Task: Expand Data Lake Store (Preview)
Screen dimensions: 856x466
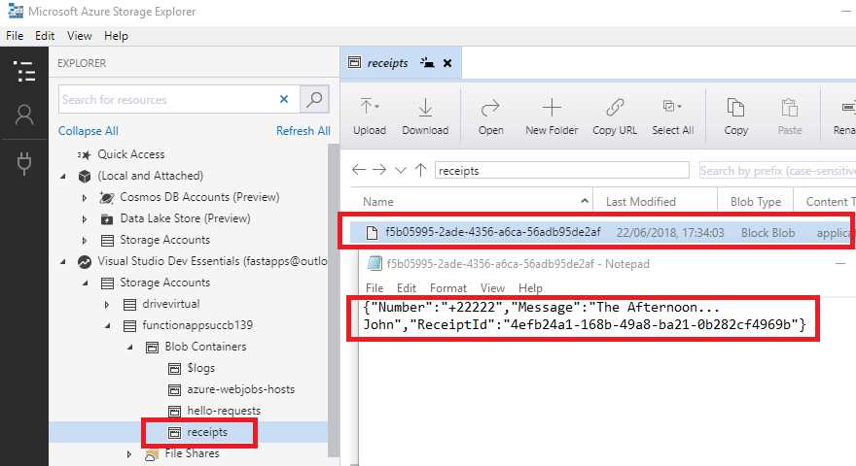Action: (x=84, y=219)
